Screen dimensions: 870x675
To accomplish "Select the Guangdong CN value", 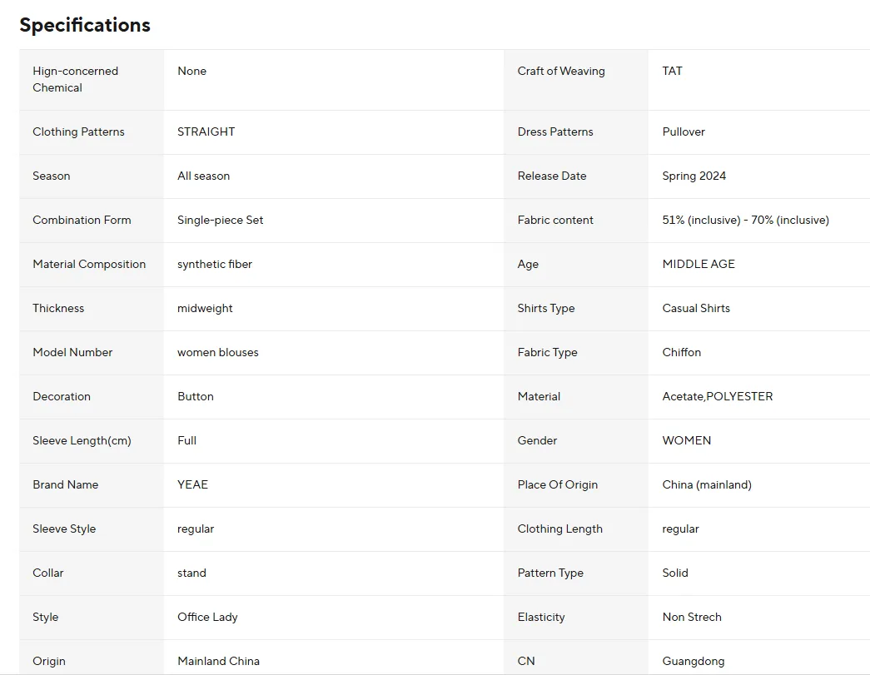I will coord(693,661).
